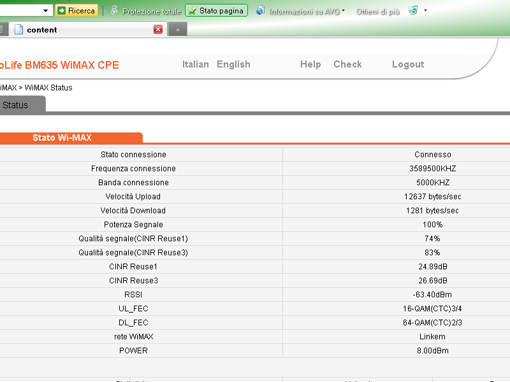Click the 5000KHZ bandwidth value

433,183
